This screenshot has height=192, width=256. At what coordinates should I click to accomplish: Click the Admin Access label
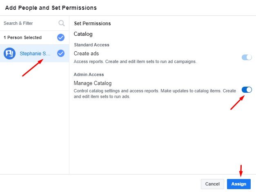tap(89, 74)
